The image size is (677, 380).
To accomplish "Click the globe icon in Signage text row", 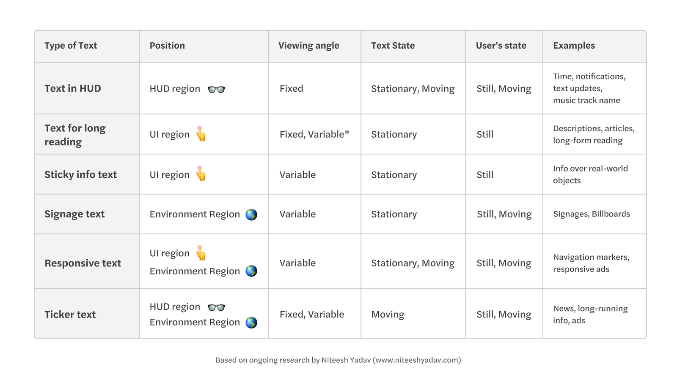I will pos(251,214).
